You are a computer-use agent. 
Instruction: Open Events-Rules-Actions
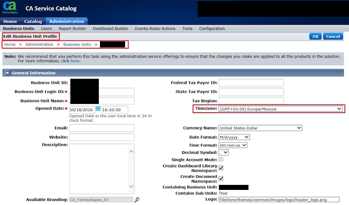[155, 28]
